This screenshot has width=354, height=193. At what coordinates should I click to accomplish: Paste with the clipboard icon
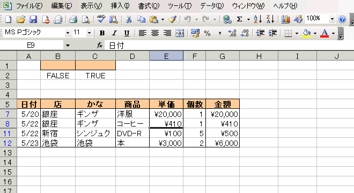pyautogui.click(x=154, y=19)
